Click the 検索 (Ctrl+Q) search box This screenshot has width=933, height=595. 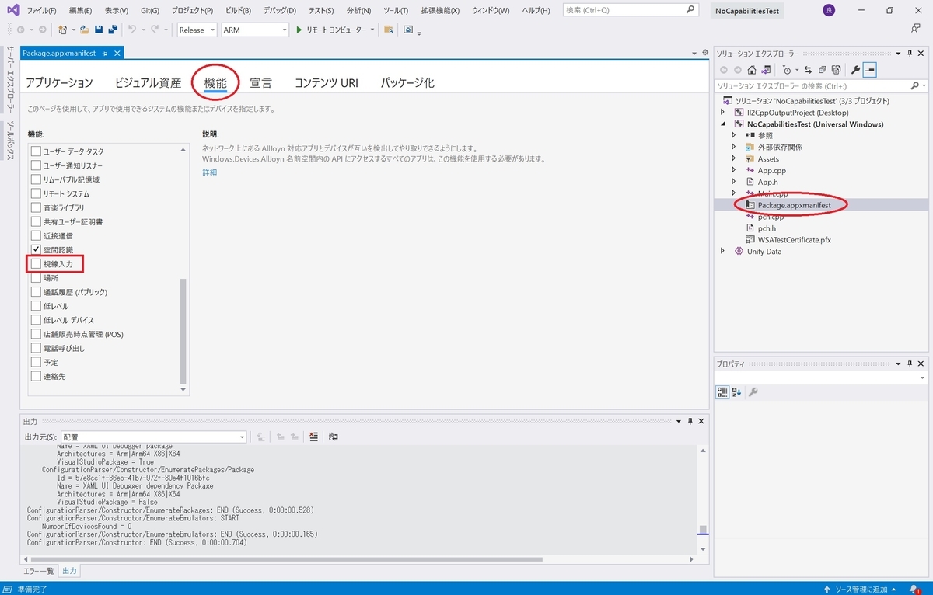(x=629, y=10)
